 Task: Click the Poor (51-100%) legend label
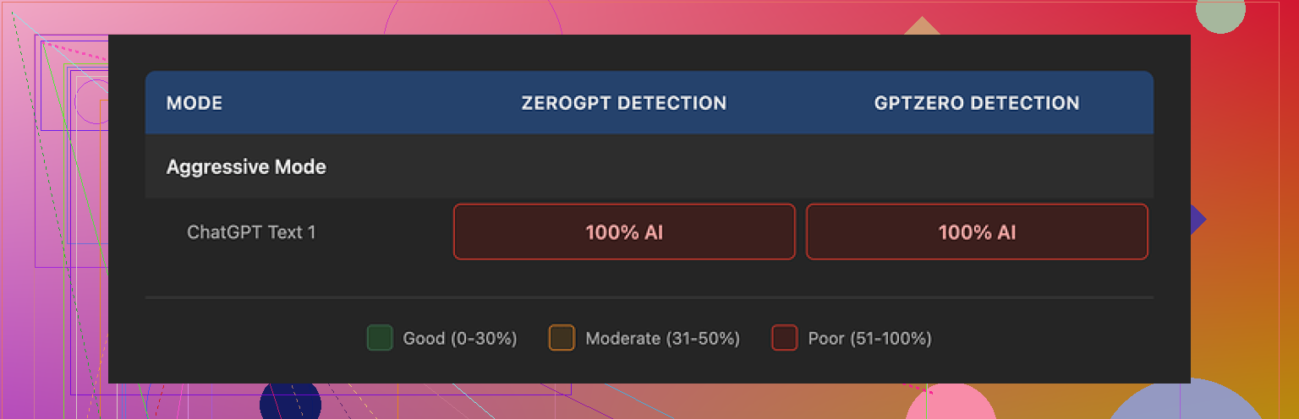pyautogui.click(x=869, y=339)
